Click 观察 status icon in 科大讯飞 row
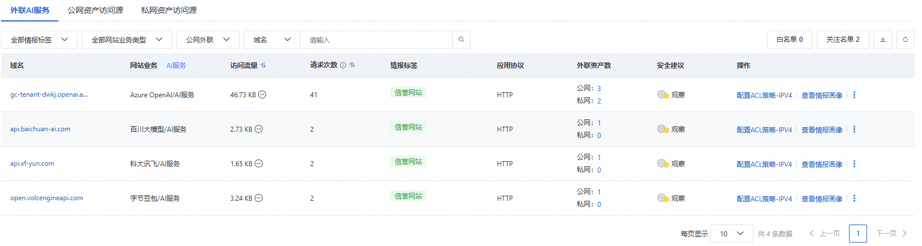This screenshot has height=246, width=922. (x=663, y=164)
